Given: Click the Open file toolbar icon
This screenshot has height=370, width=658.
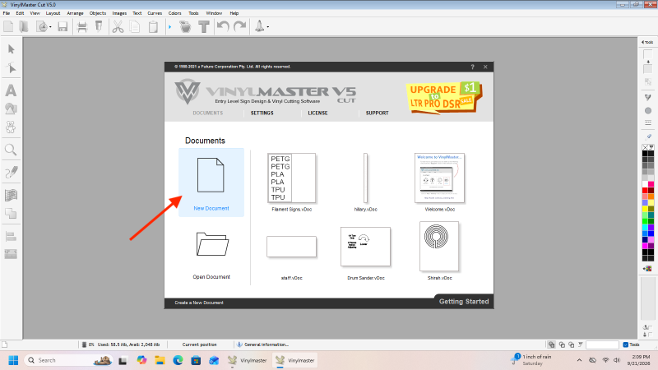Looking at the screenshot, I should click(24, 27).
